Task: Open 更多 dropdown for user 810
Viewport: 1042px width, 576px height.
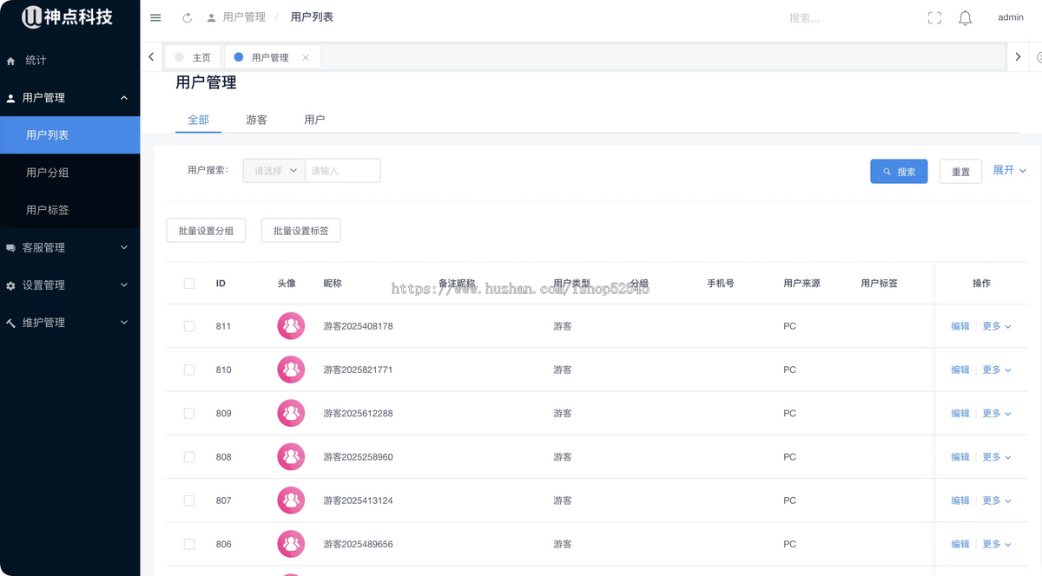Action: 997,370
